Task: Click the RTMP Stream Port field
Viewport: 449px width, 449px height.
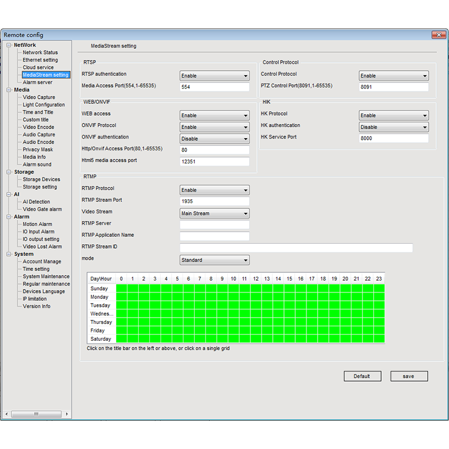Action: coord(214,201)
